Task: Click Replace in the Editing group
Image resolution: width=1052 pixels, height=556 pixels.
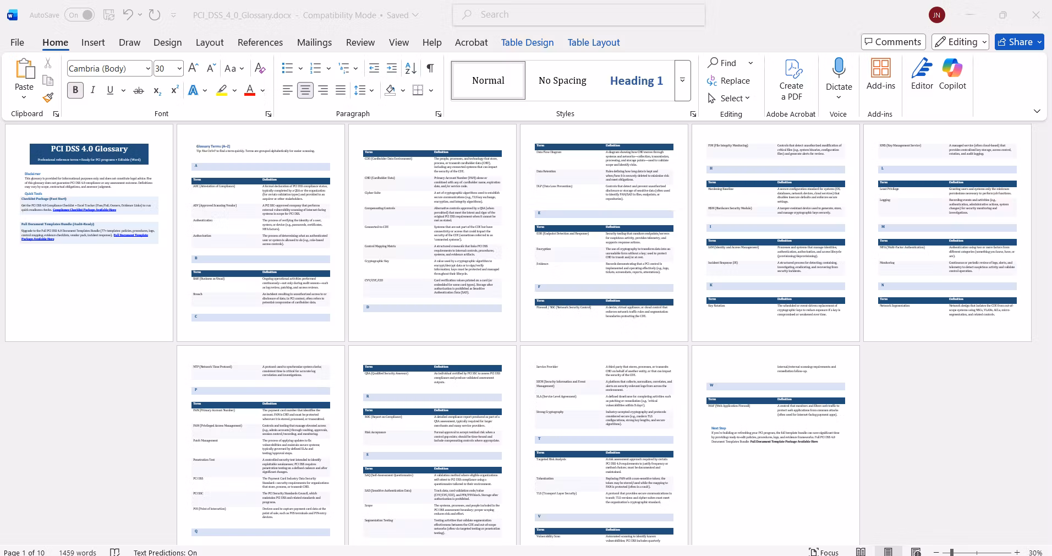Action: (x=728, y=80)
